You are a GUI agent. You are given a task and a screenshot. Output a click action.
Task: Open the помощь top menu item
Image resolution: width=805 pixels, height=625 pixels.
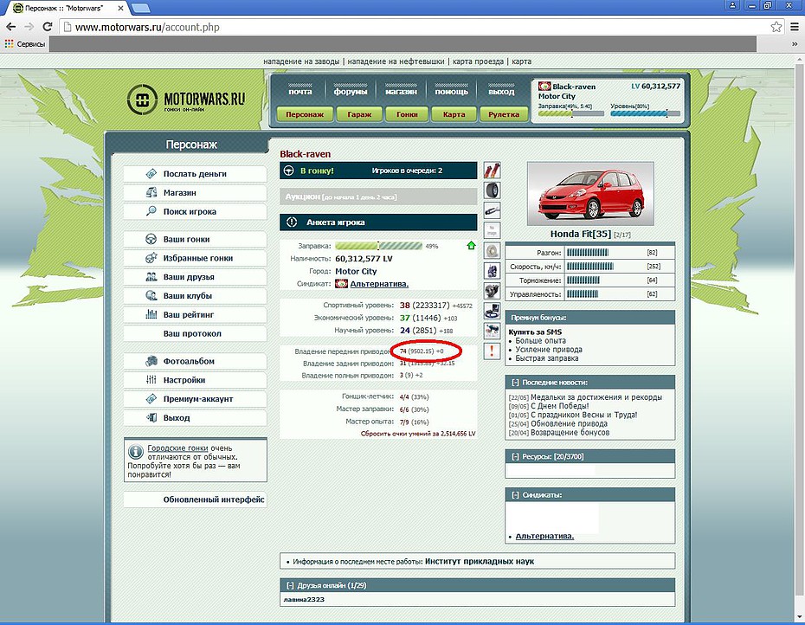tap(451, 92)
